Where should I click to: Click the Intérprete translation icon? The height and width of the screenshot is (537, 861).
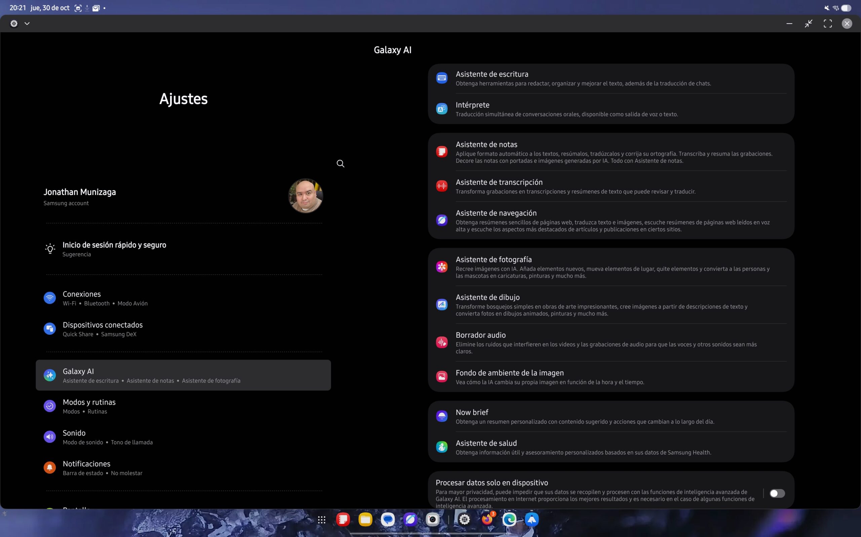(x=442, y=109)
